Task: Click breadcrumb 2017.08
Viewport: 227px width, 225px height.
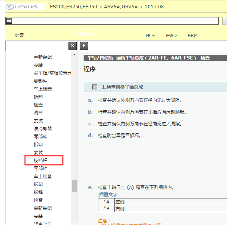Action: (154, 7)
